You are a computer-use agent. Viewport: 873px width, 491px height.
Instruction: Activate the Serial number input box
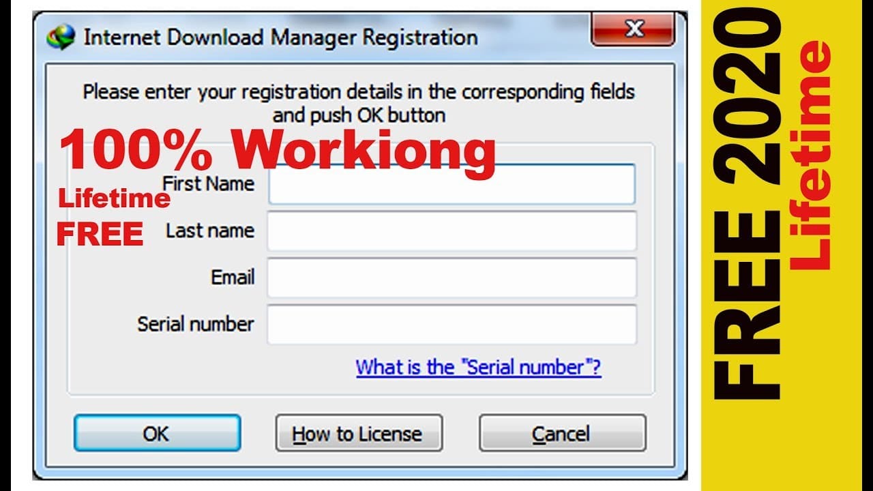[x=452, y=324]
